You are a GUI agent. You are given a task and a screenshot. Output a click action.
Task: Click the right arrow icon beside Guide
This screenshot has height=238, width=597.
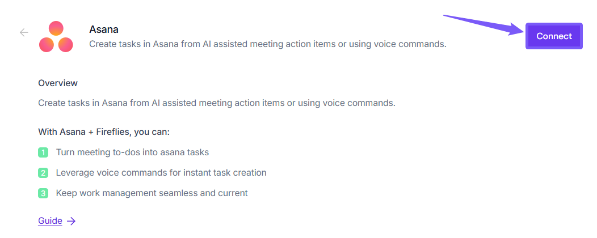click(72, 221)
